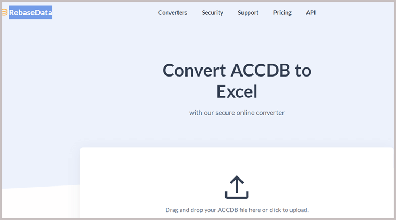Click the word 'Excel' in the heading

[237, 91]
